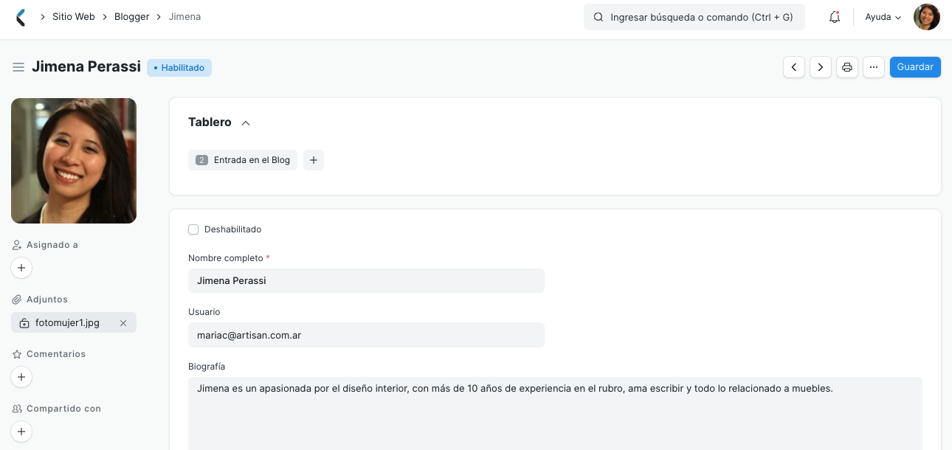Collapse the Tablero section
The height and width of the screenshot is (450, 952).
point(246,122)
